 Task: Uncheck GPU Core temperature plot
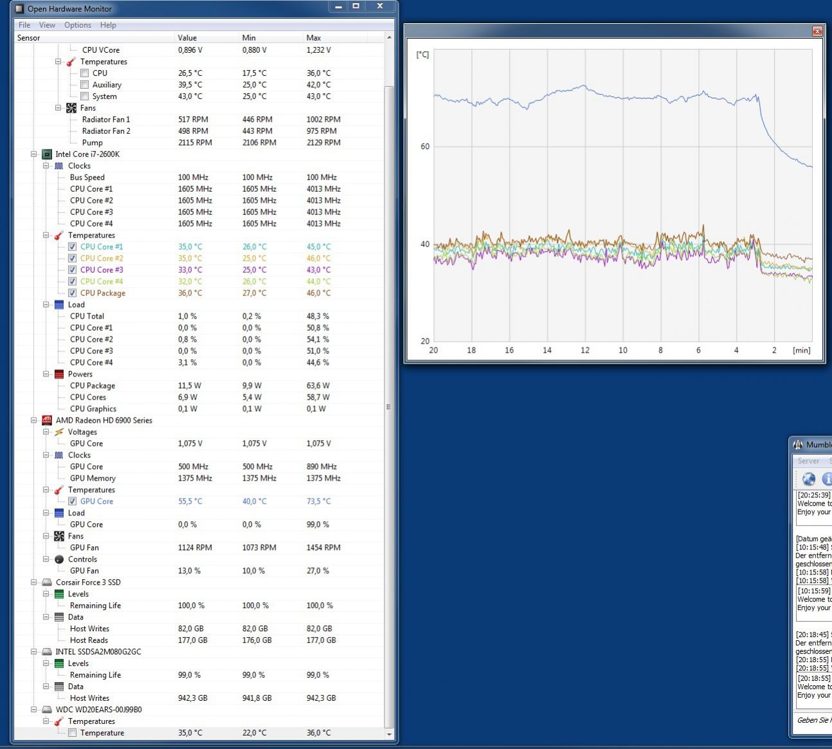click(73, 501)
